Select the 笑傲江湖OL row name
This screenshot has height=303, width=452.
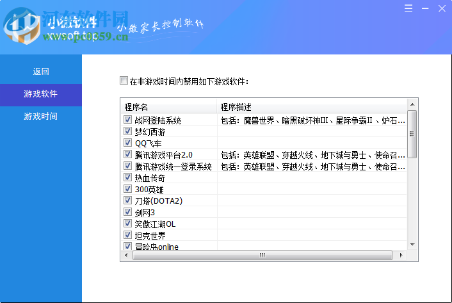pos(155,224)
